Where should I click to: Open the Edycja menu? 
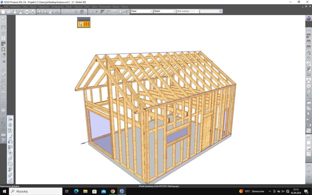33,7
